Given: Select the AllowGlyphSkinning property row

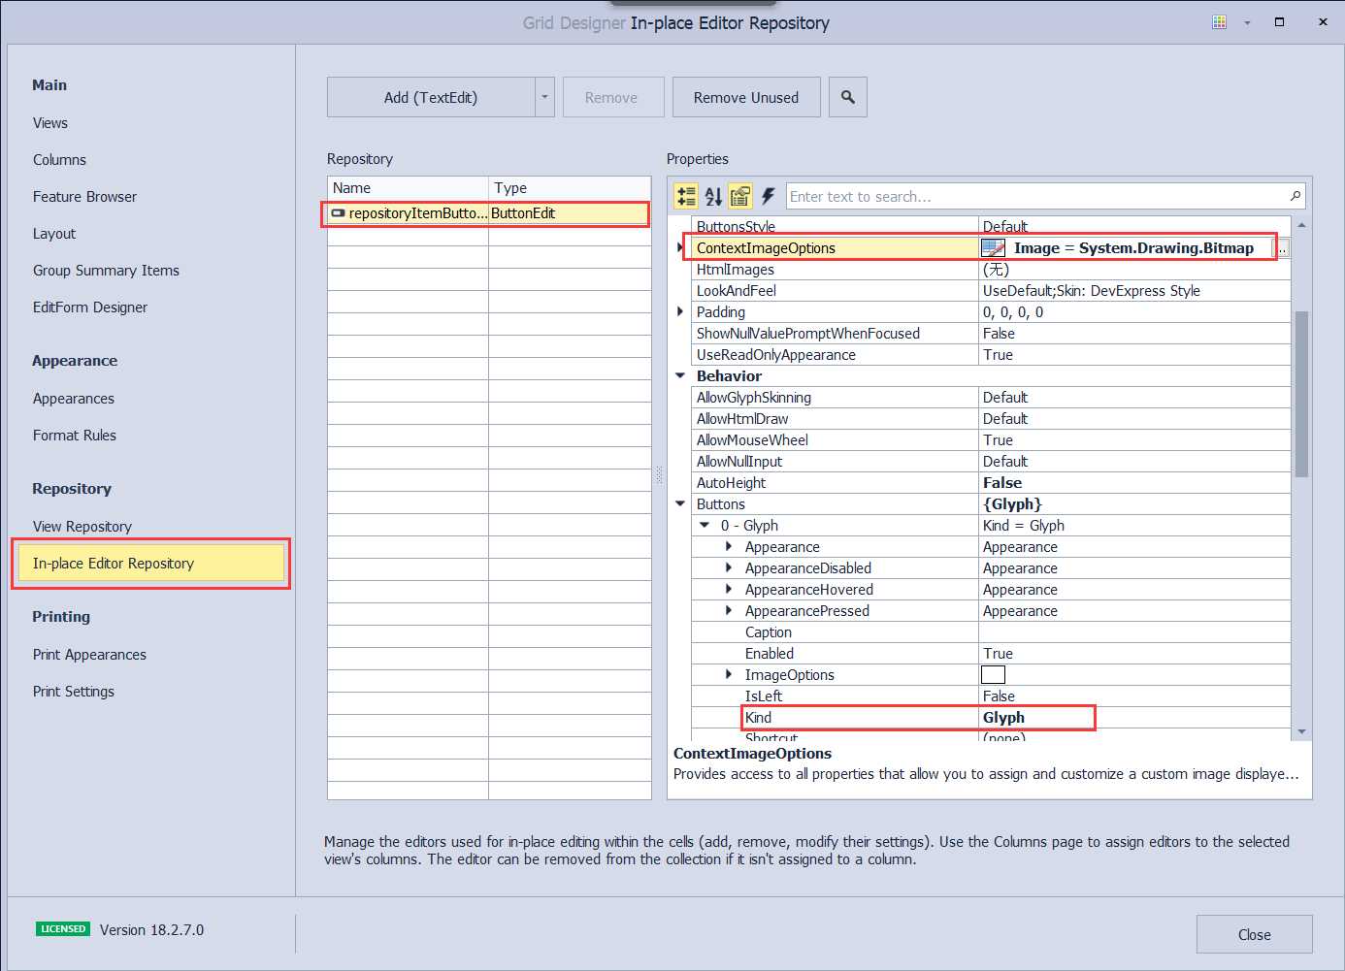Looking at the screenshot, I should pyautogui.click(x=991, y=398).
